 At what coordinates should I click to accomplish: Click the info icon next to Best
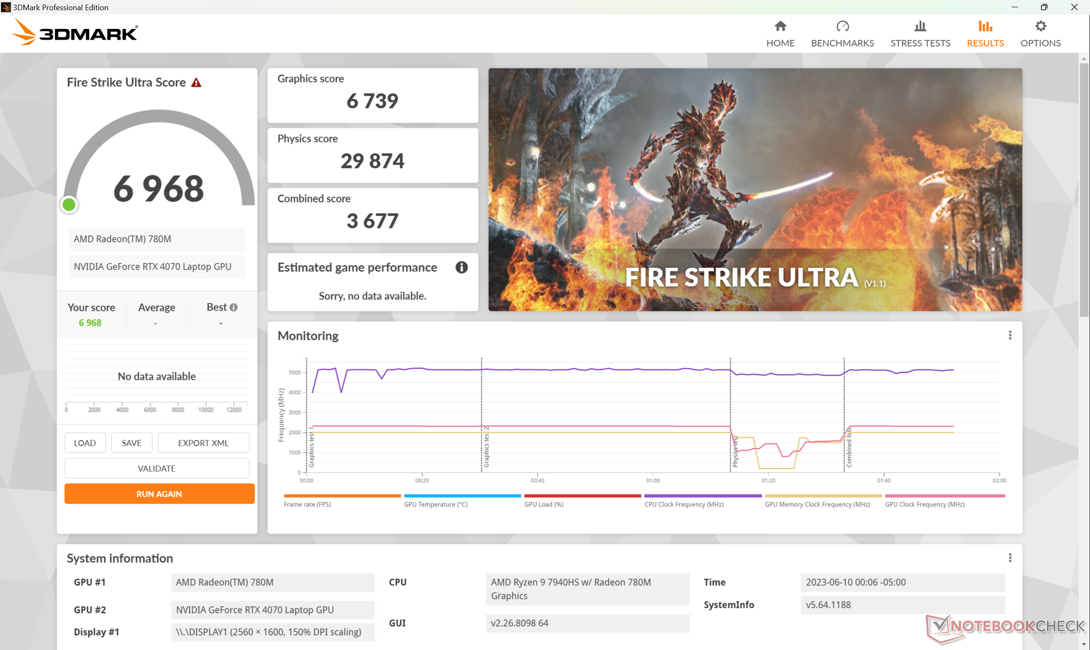coord(233,307)
